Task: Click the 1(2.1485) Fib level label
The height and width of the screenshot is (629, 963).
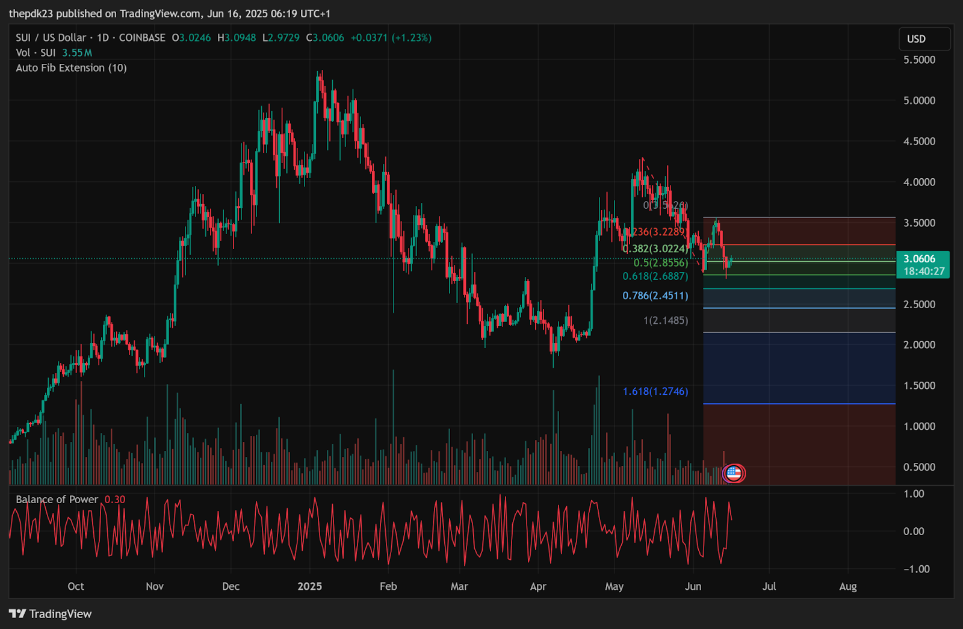Action: point(666,320)
